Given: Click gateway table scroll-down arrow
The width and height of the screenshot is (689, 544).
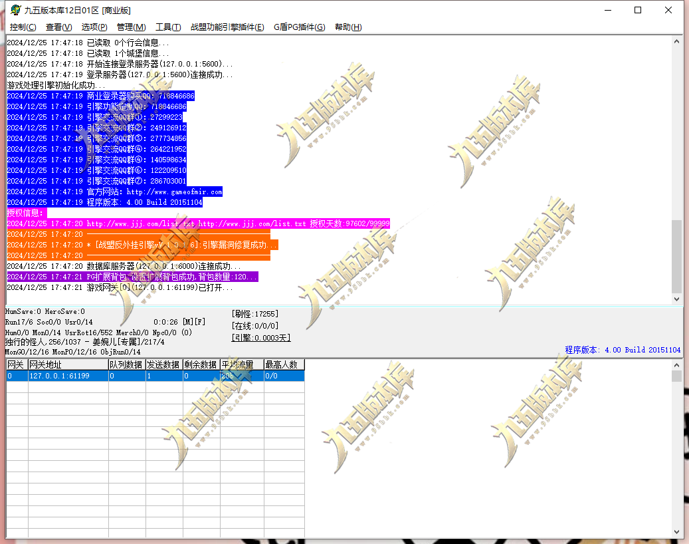Looking at the screenshot, I should pyautogui.click(x=676, y=532).
